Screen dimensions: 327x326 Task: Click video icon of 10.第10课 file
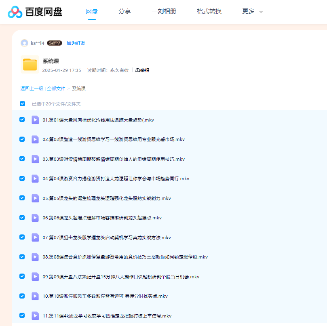coord(35,296)
